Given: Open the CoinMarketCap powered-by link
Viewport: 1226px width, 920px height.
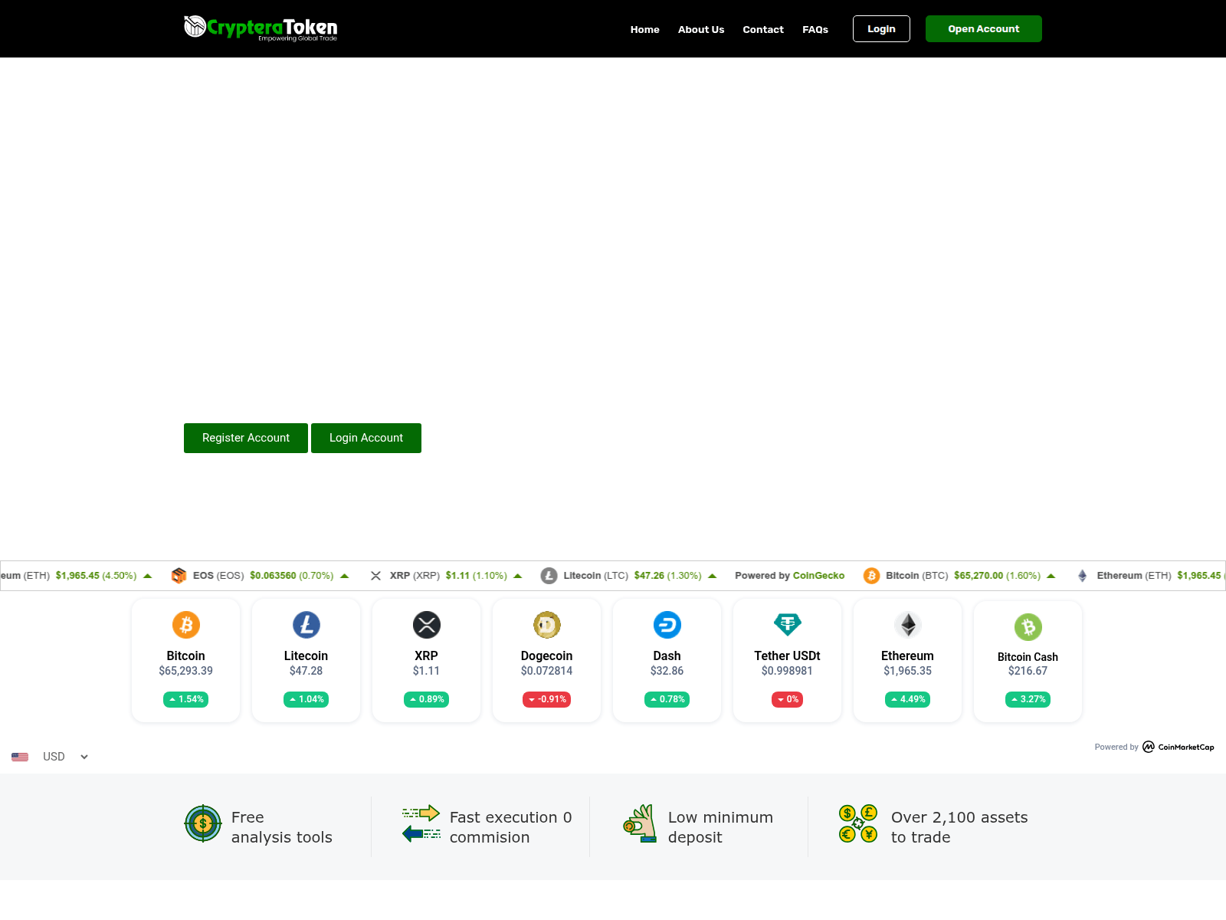Looking at the screenshot, I should pos(1178,747).
